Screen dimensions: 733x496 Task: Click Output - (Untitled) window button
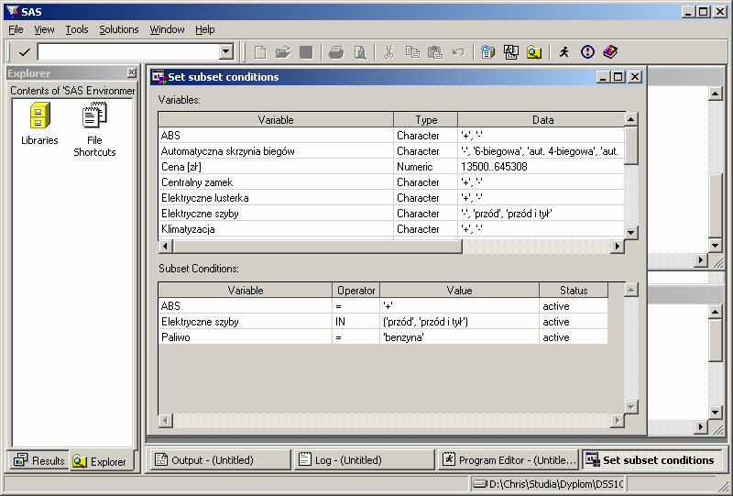click(220, 460)
